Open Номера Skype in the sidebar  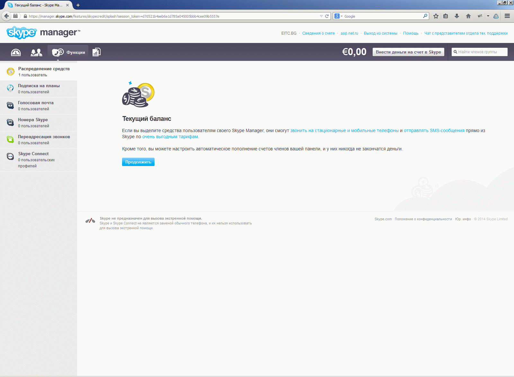click(39, 123)
